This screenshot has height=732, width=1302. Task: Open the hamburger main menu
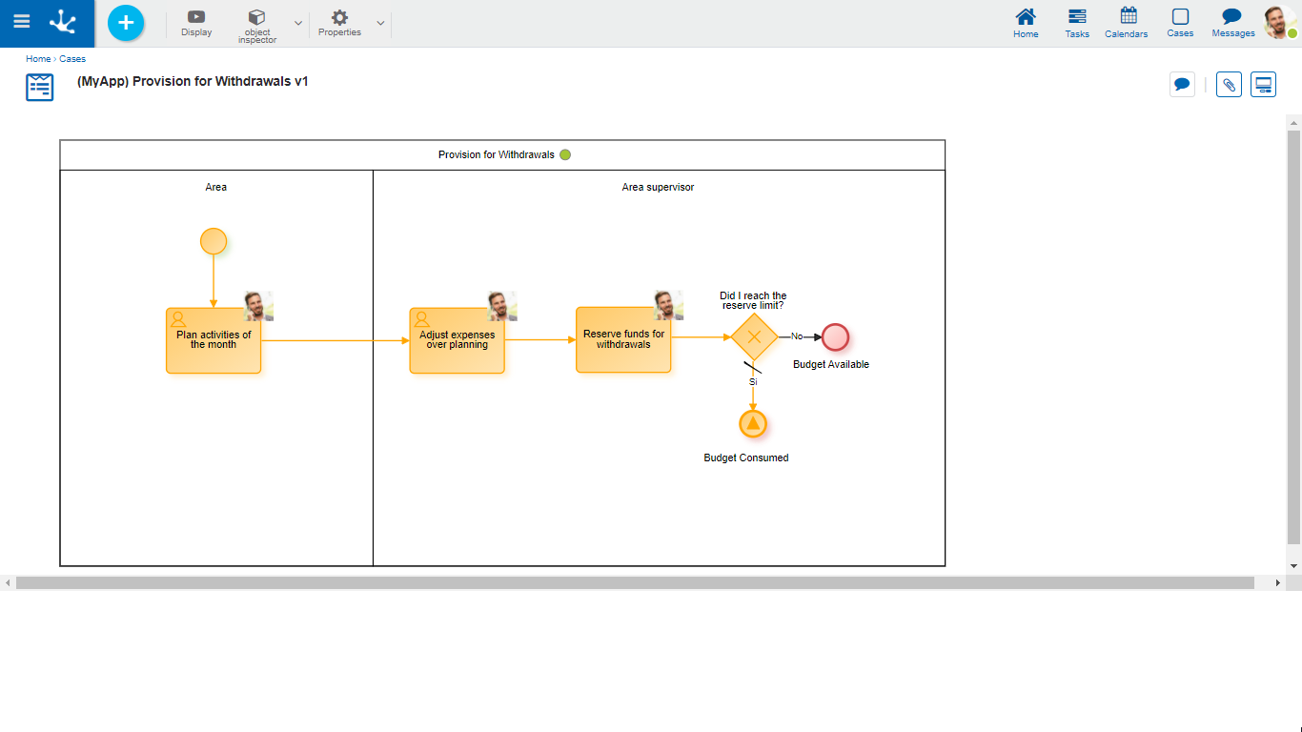point(21,22)
